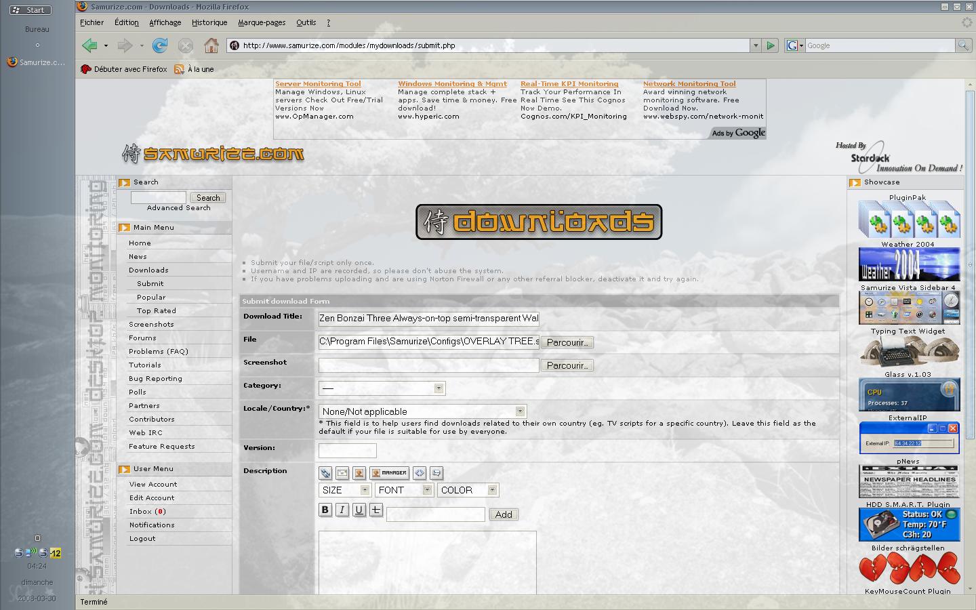Open the À la une RSS feed bookmark
Viewport: 976px width, 610px height.
194,69
